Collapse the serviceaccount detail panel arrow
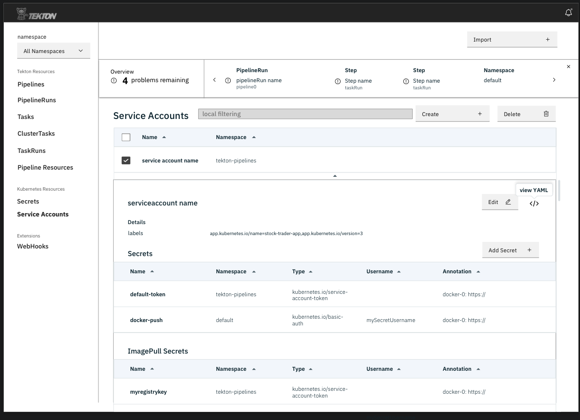 click(x=334, y=175)
